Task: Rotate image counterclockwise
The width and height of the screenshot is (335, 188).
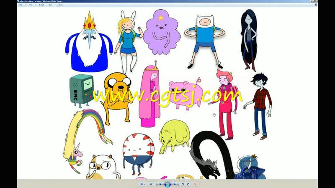Action: click(183, 184)
